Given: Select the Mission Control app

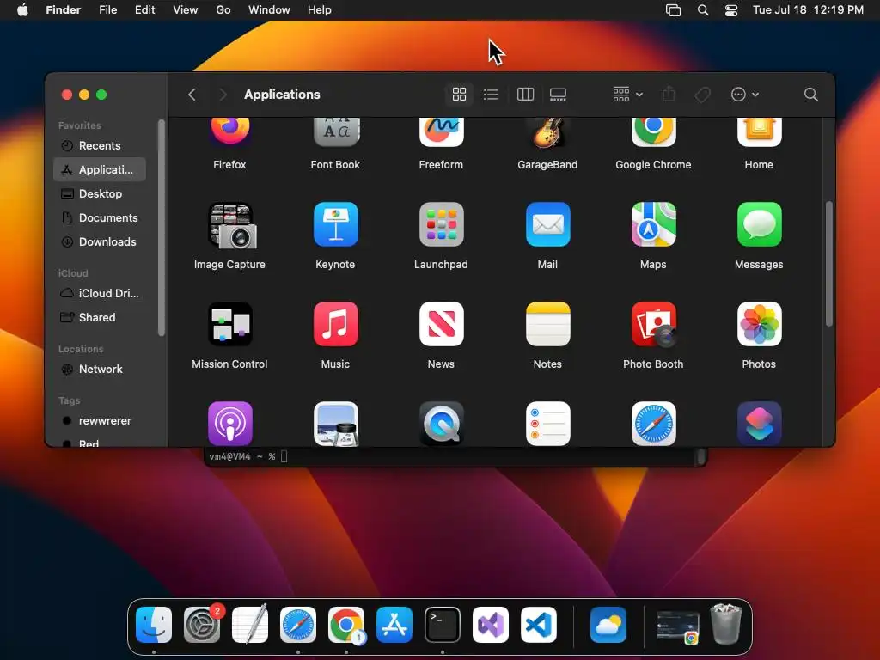Looking at the screenshot, I should click(230, 324).
